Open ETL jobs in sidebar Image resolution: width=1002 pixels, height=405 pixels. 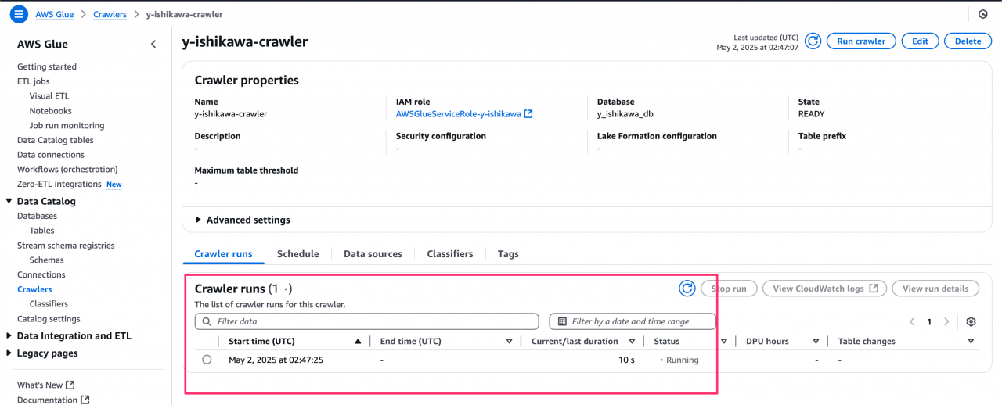pos(34,81)
